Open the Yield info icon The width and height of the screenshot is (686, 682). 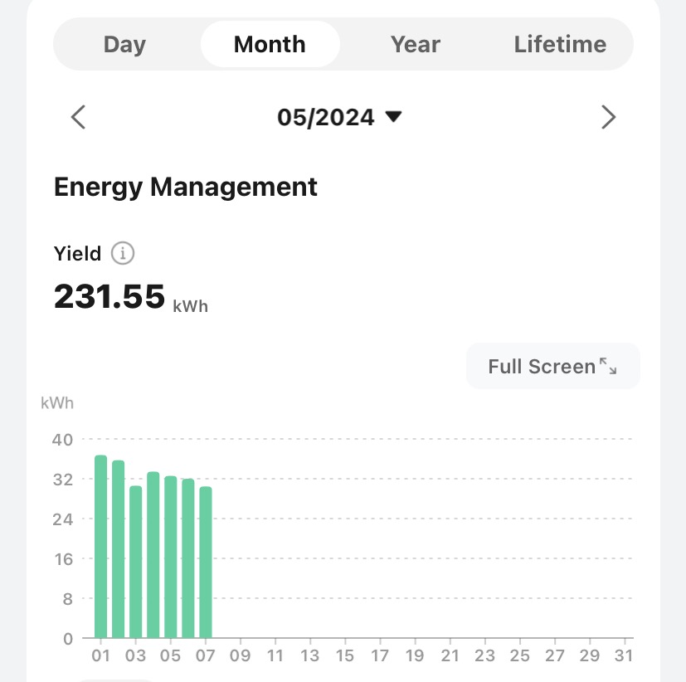click(122, 253)
